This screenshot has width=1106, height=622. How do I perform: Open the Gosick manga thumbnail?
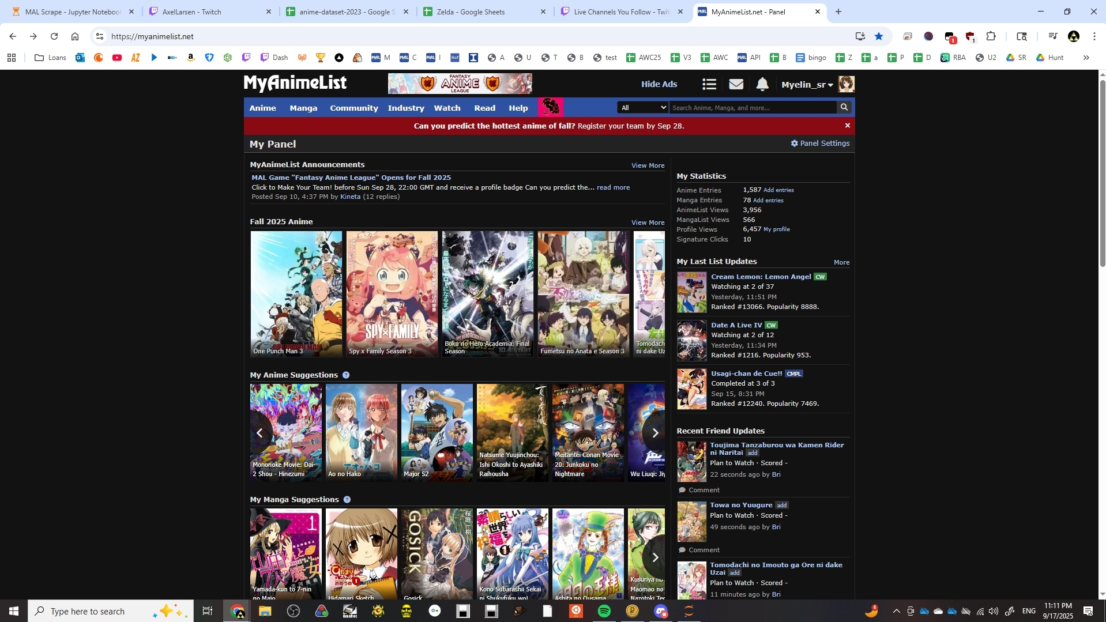437,554
